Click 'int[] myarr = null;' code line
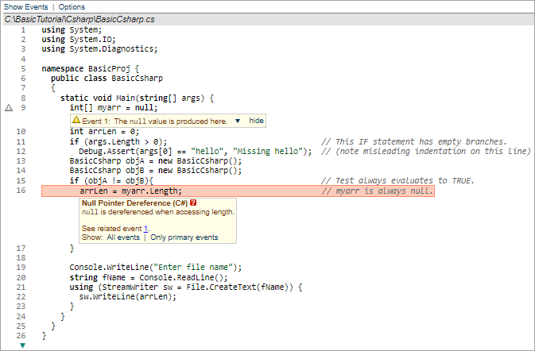Image resolution: width=535 pixels, height=351 pixels. pos(114,108)
